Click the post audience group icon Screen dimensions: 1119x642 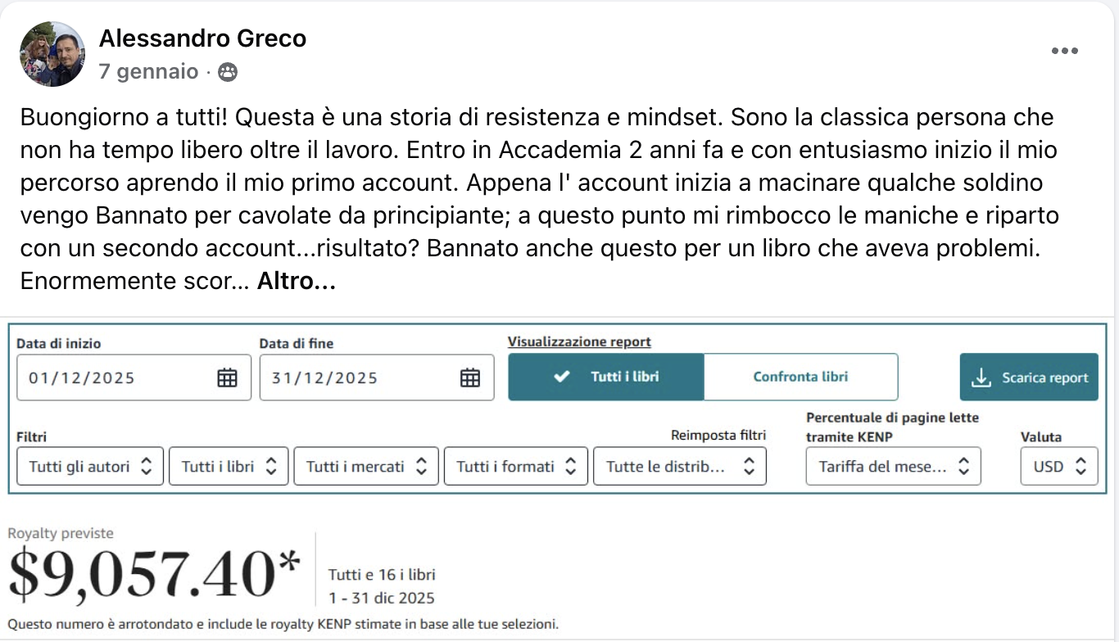pos(228,72)
